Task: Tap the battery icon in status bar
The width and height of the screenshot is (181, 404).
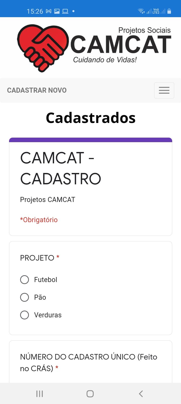Action: coord(169,11)
